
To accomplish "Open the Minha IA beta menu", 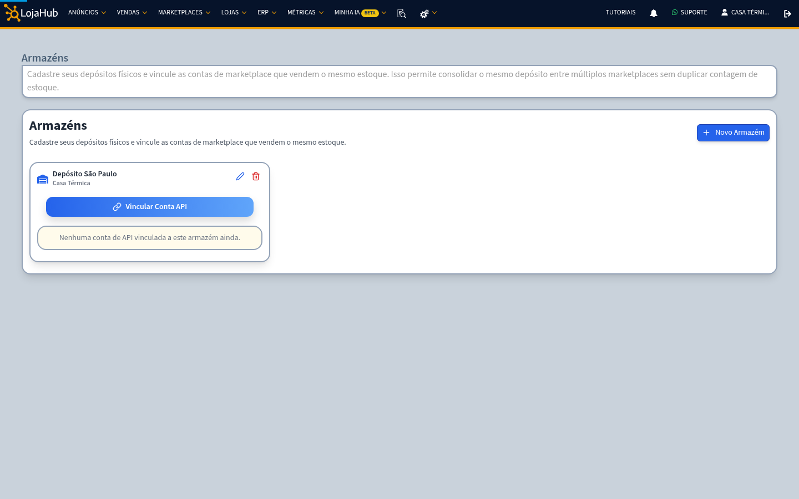I will point(360,12).
